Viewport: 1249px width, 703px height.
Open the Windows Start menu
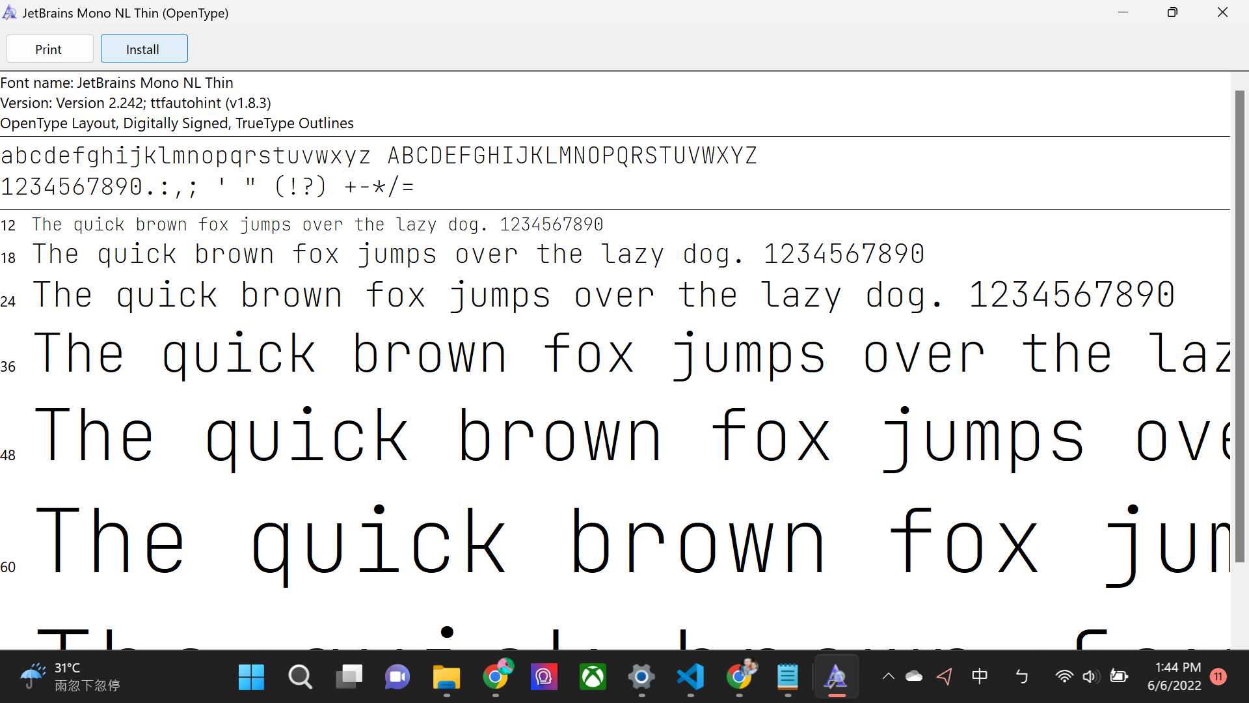[251, 677]
